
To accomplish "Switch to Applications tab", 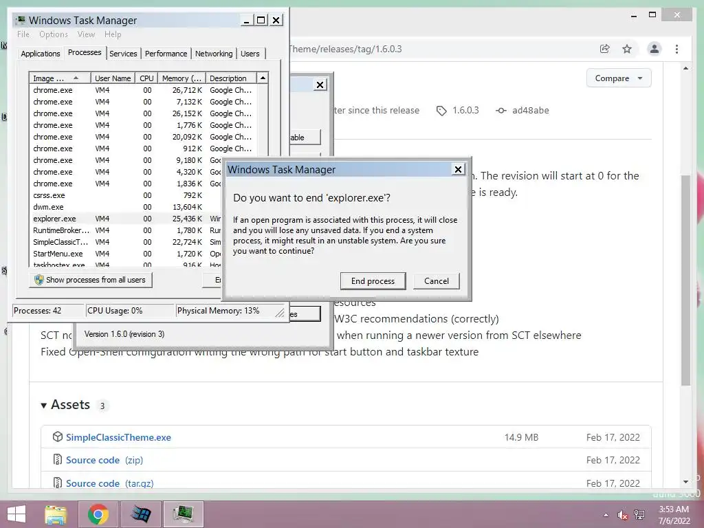I will (41, 54).
